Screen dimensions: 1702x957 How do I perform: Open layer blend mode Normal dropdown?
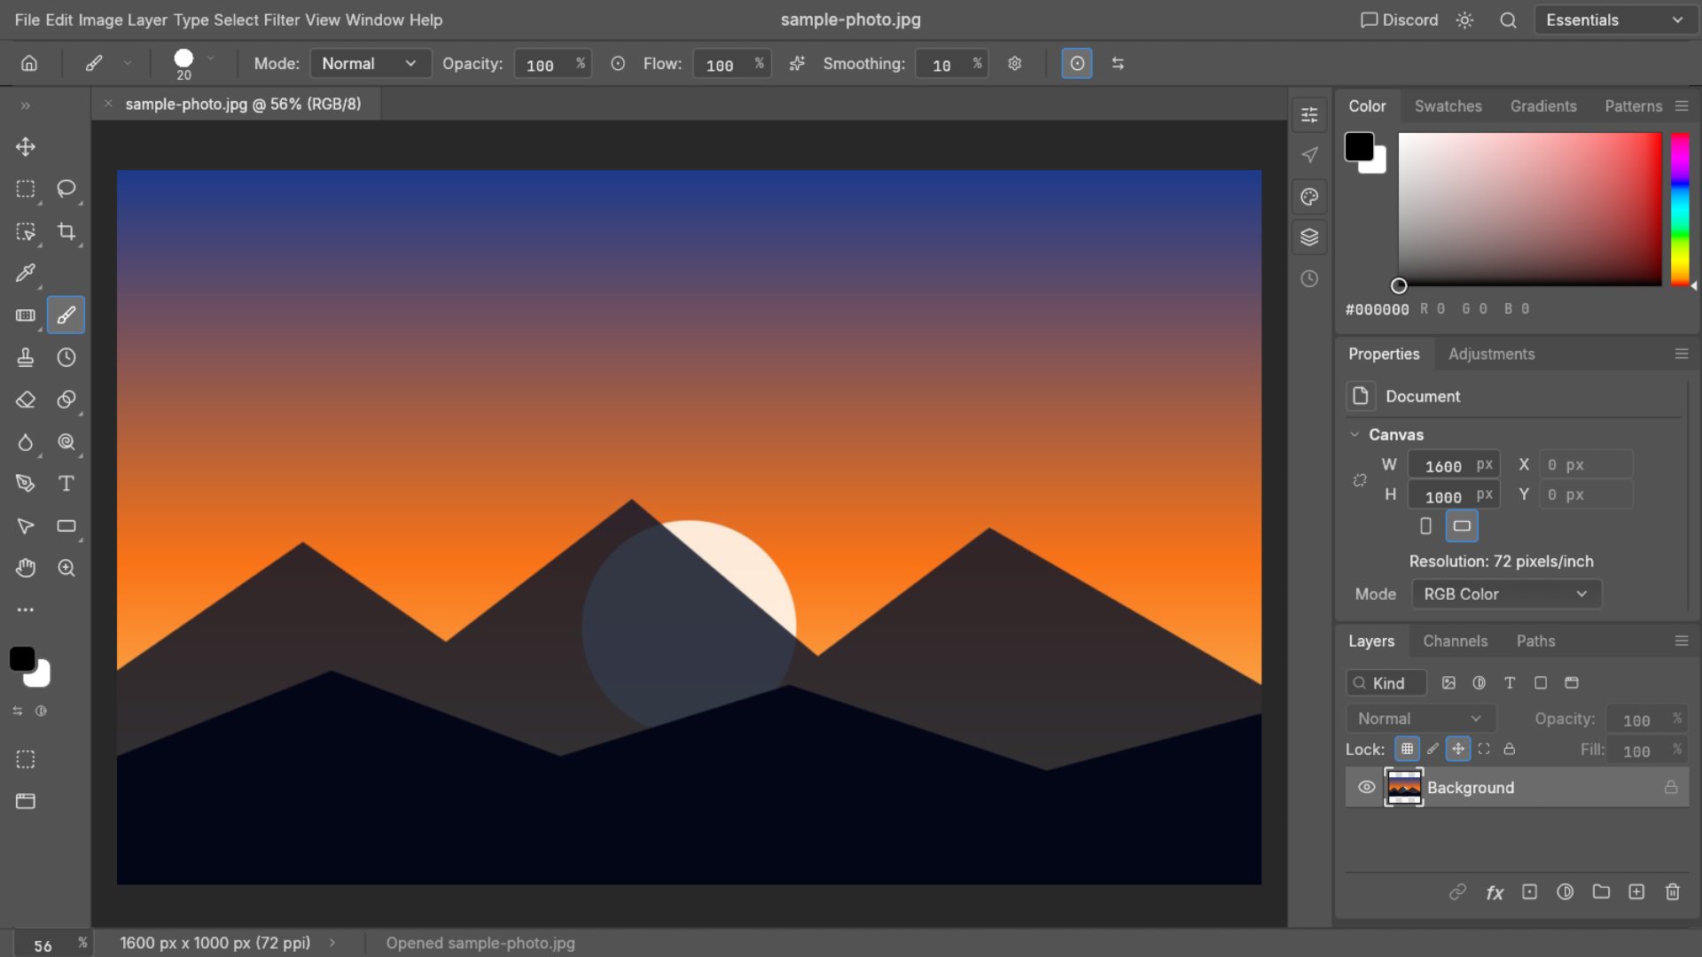point(1420,719)
